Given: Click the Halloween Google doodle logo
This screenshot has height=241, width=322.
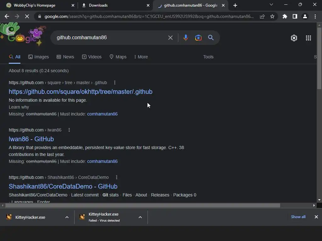Looking at the screenshot, I should [x=23, y=35].
